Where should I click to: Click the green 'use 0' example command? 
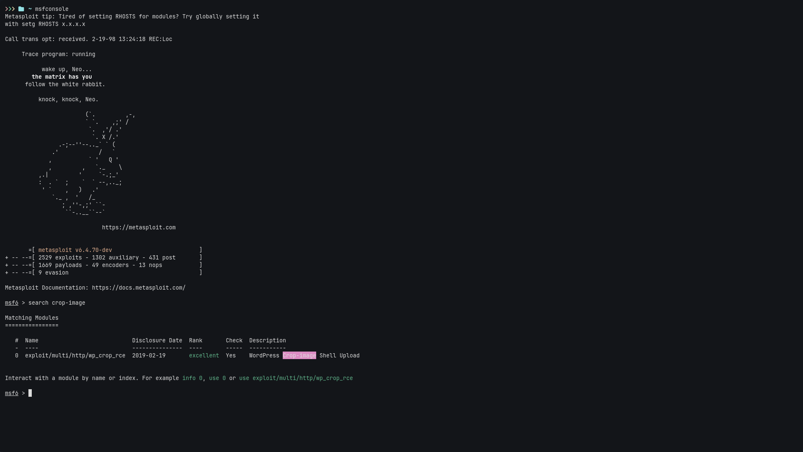(217, 378)
